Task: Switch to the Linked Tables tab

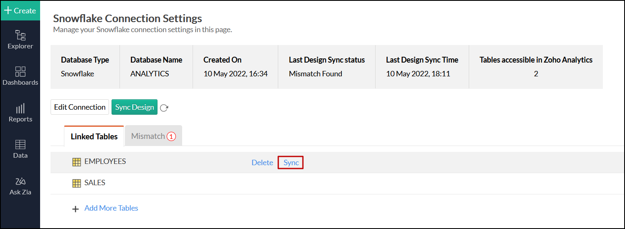Action: point(94,136)
